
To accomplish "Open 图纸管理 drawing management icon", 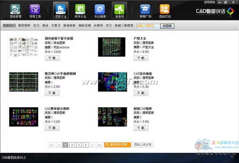I will coord(15,11).
